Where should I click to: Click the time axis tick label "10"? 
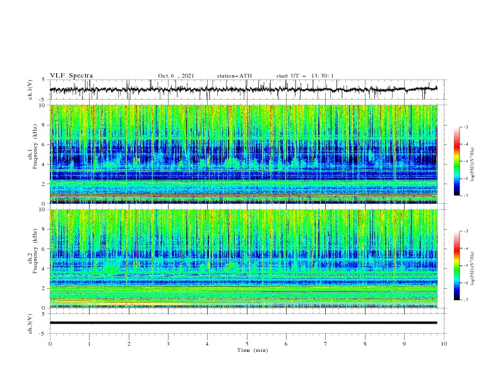[444, 344]
